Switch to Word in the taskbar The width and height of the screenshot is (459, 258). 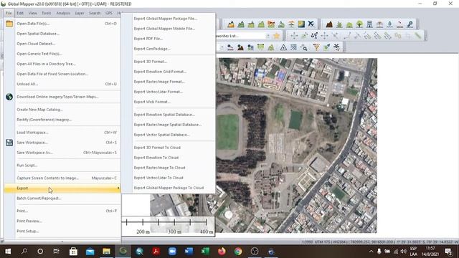tap(189, 252)
